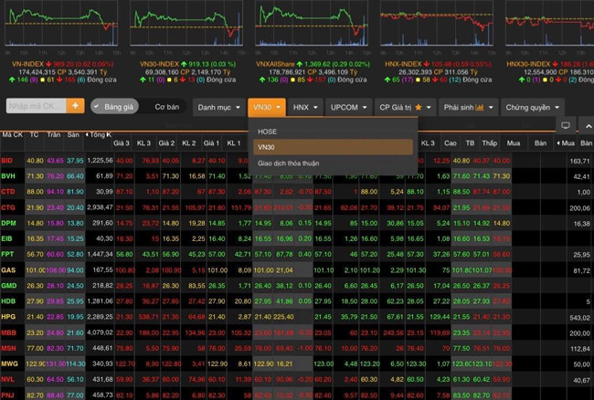Open the Chứng quyền dropdown
This screenshot has width=594, height=400.
(x=532, y=107)
